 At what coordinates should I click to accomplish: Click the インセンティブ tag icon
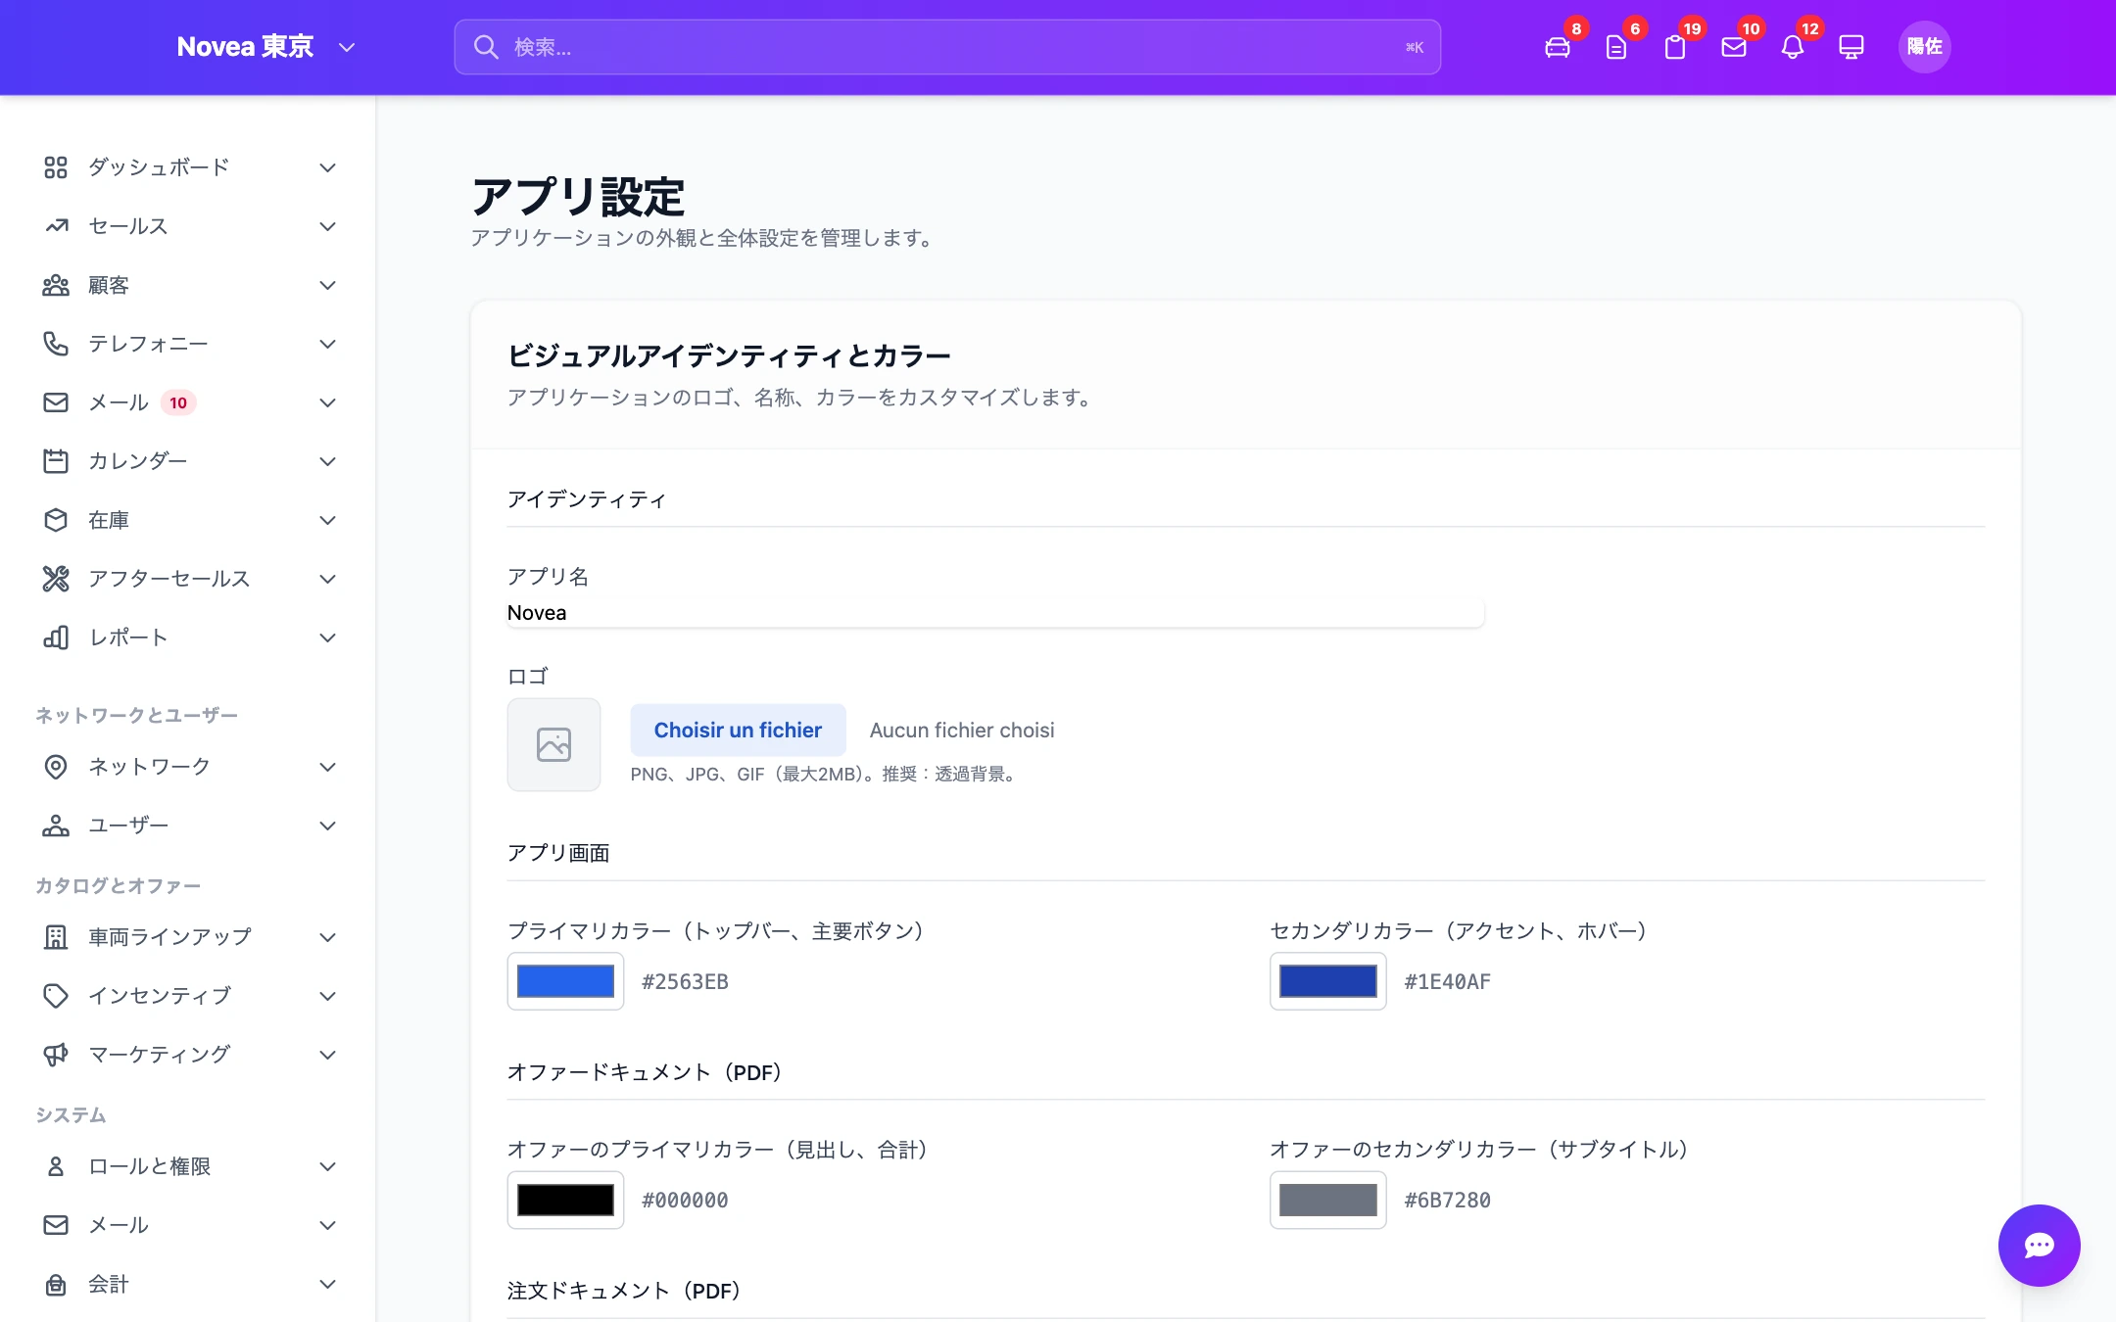[x=56, y=996]
